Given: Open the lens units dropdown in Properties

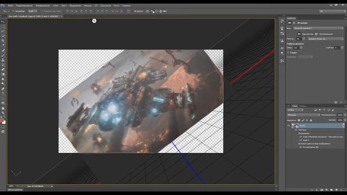Looking at the screenshot, I should click(325, 39).
